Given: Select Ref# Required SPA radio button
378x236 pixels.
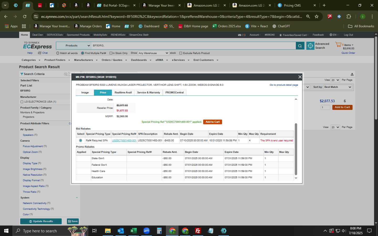Looking at the screenshot, I should click(81, 141).
